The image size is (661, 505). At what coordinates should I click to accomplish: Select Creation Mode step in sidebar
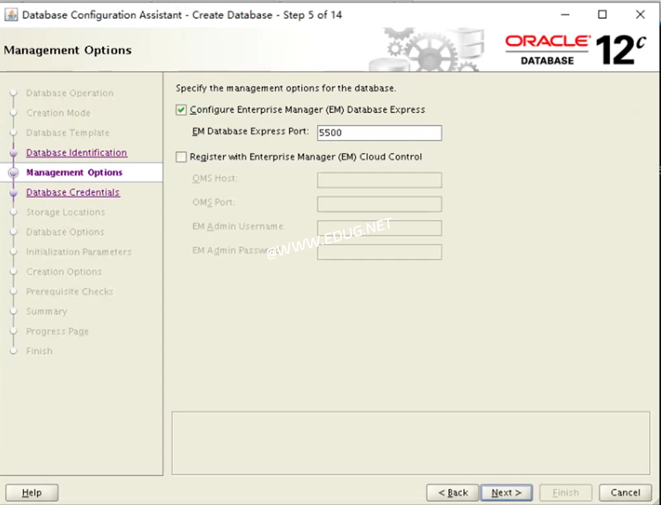click(58, 113)
